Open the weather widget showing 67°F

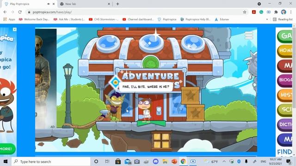pos(211,161)
